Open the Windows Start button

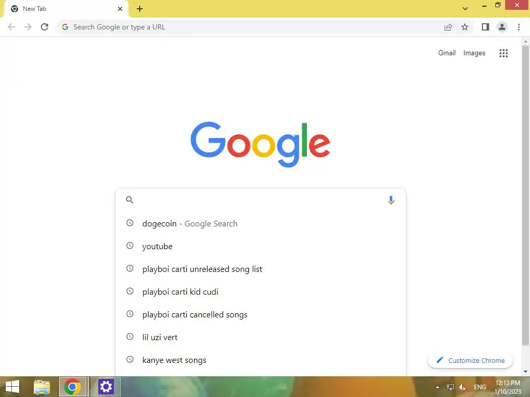click(x=12, y=387)
